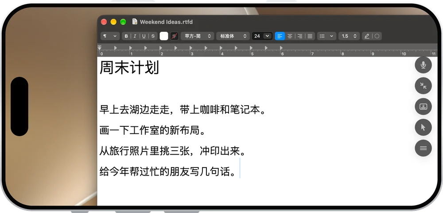
Task: Justify the text
Action: coord(310,36)
